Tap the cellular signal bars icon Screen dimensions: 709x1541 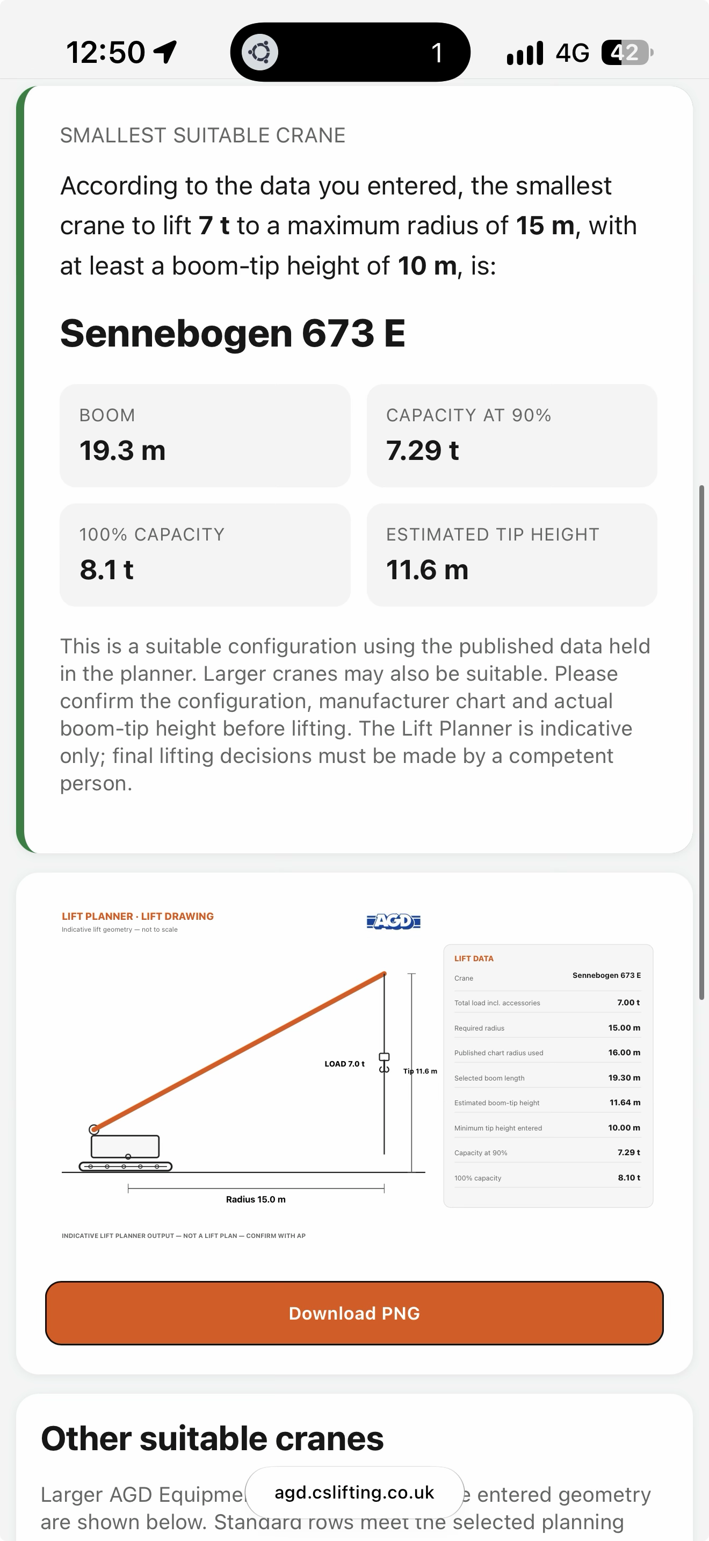pyautogui.click(x=525, y=53)
